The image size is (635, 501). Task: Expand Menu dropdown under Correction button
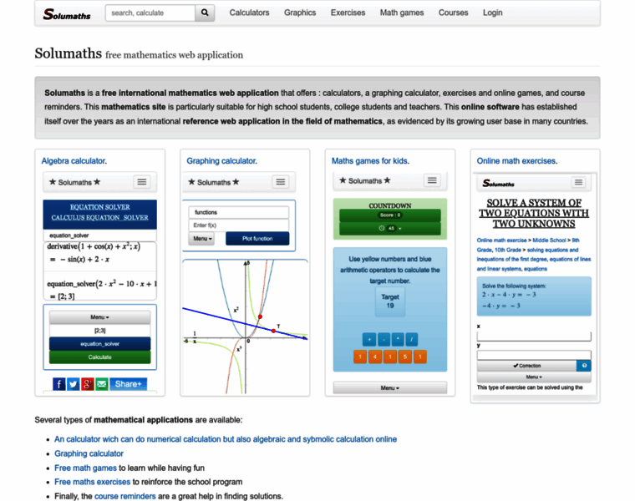tap(534, 377)
